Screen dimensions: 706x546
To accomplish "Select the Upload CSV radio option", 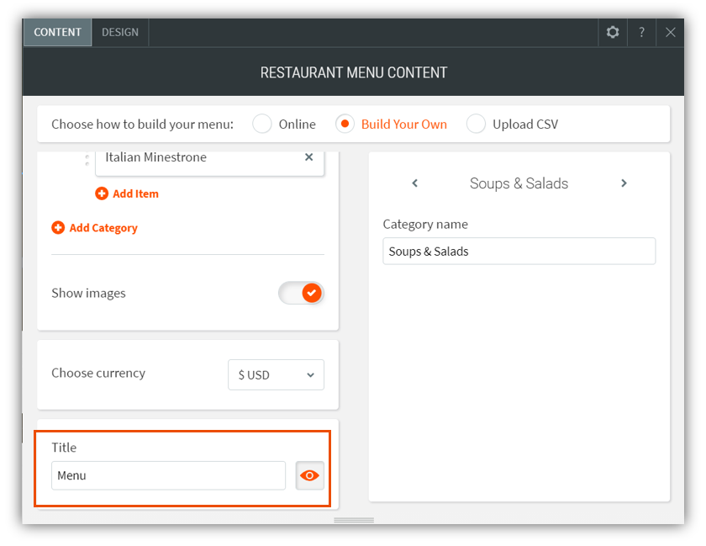I will pos(477,124).
